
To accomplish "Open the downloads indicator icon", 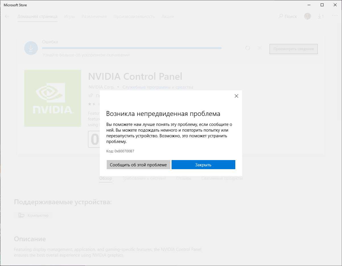I will 321,17.
